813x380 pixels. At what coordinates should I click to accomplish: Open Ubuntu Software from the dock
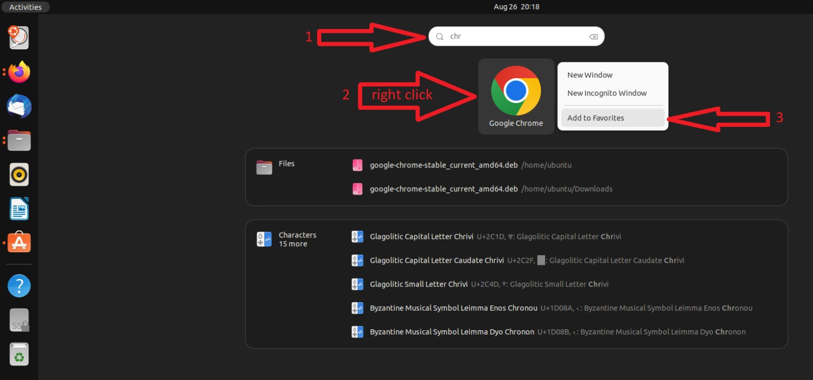coord(19,243)
